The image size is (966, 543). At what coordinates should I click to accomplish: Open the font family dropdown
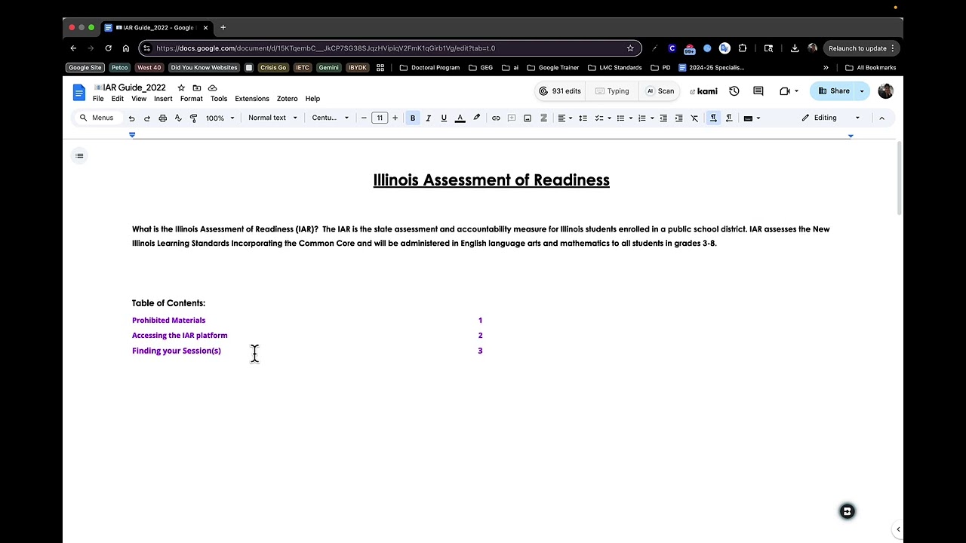click(331, 118)
